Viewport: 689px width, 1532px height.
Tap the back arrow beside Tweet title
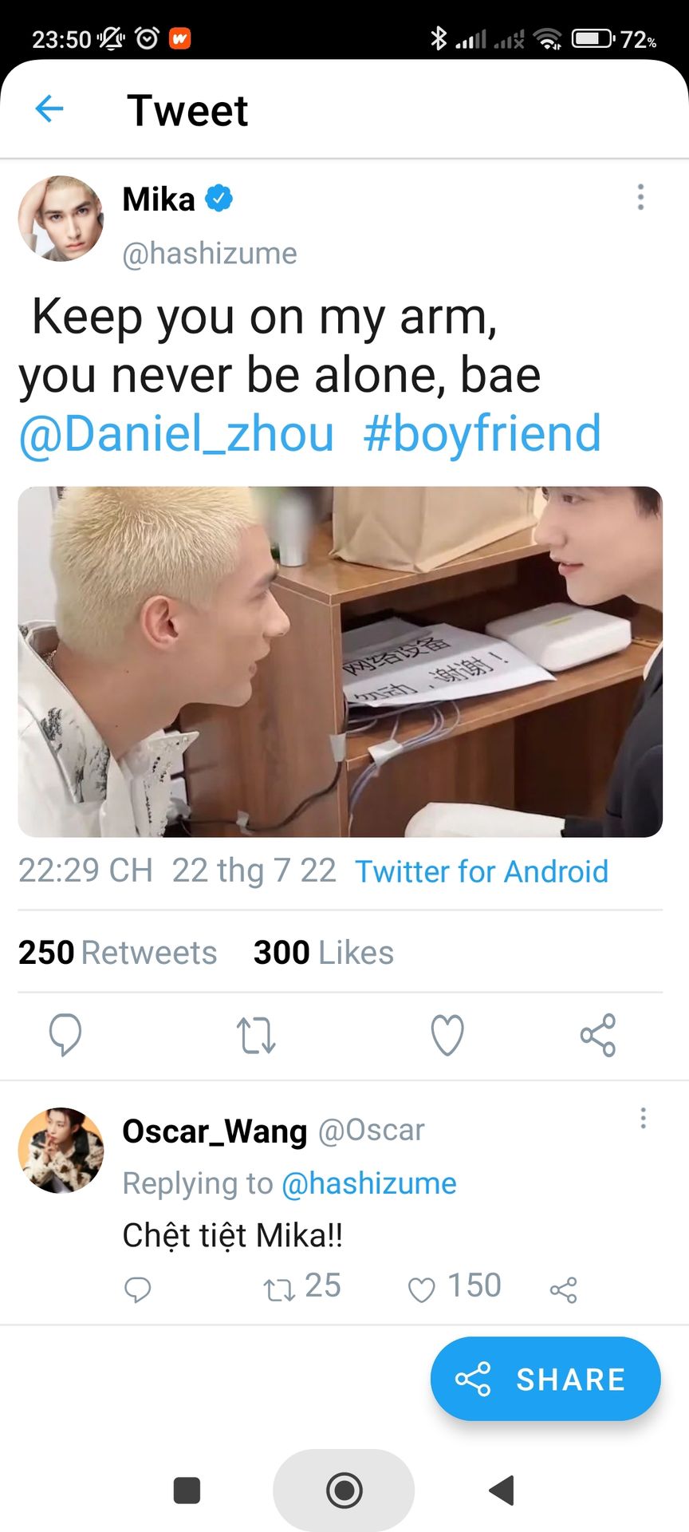point(49,109)
